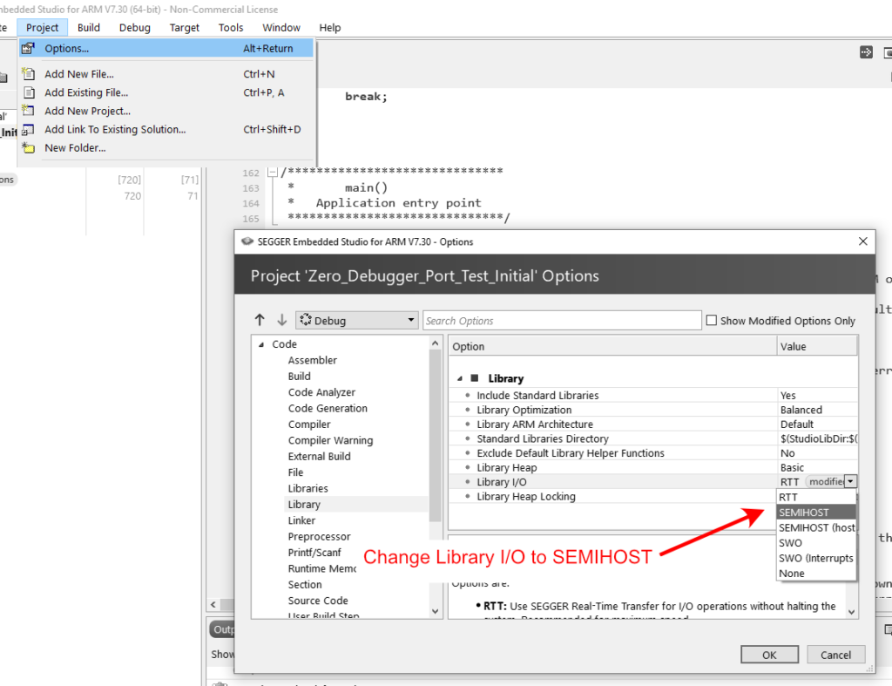Open the Tools menu
Image resolution: width=892 pixels, height=686 pixels.
(x=230, y=27)
